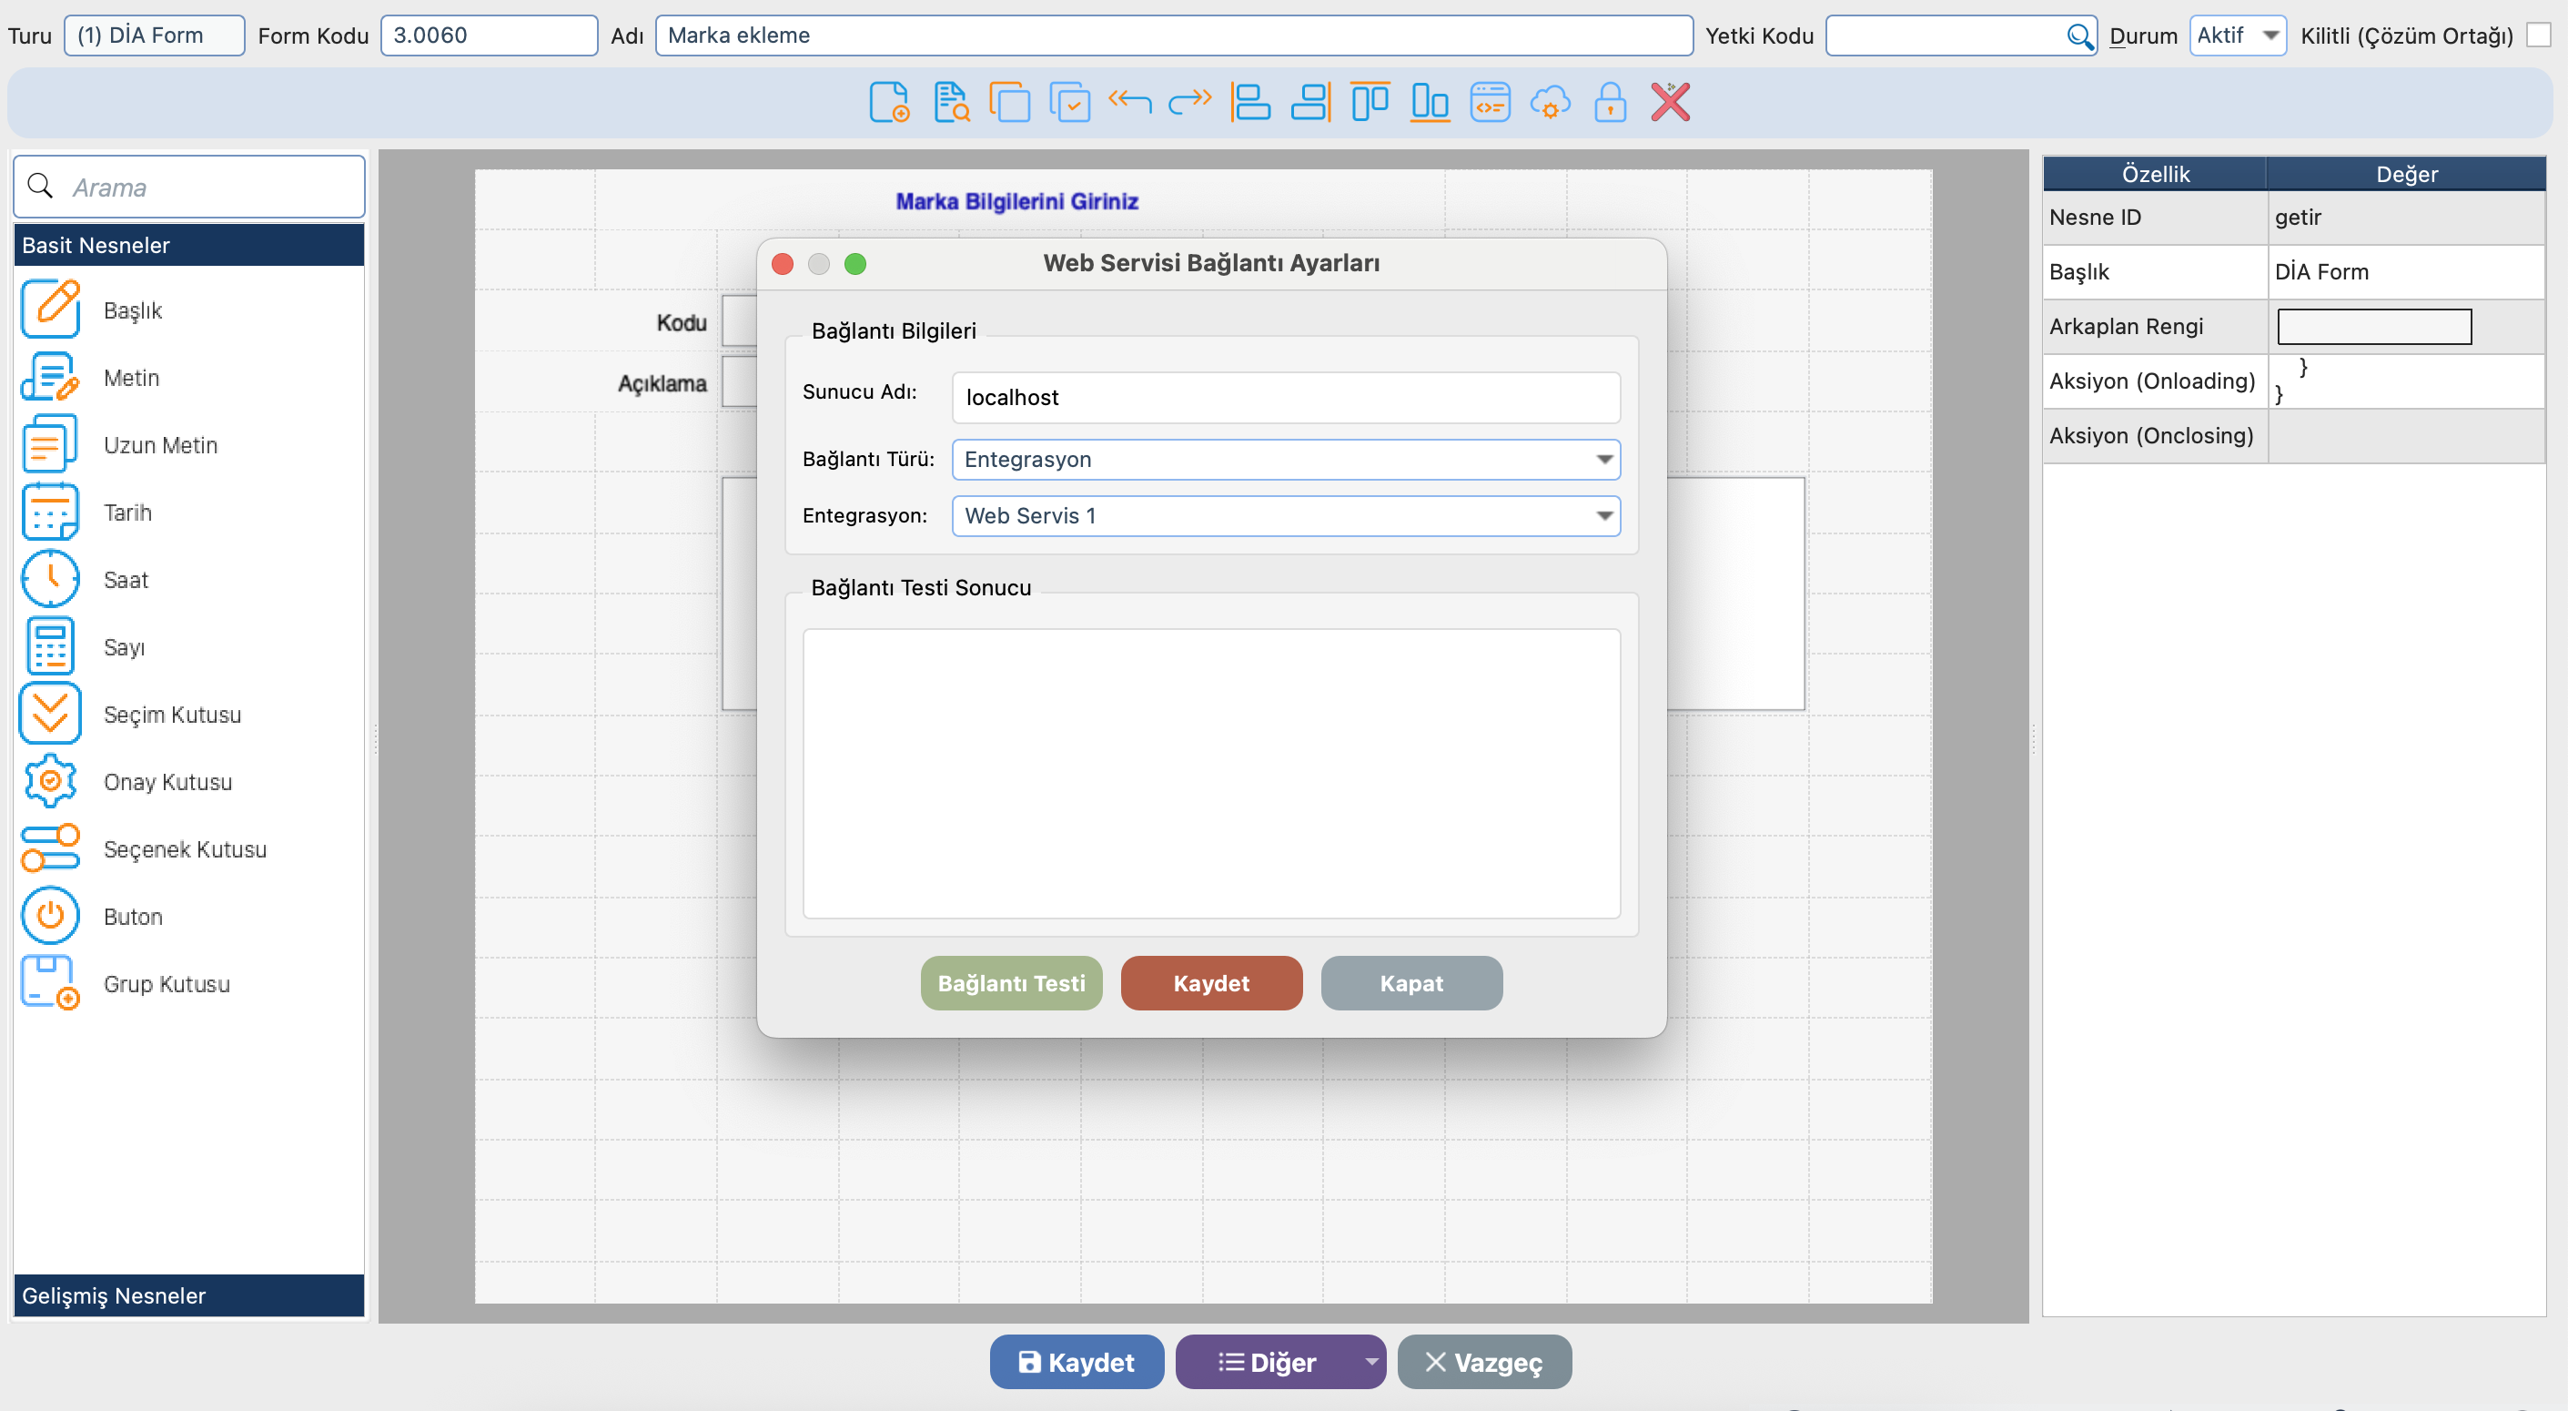Click the padlock lock icon
This screenshot has height=1411, width=2568.
1610,102
